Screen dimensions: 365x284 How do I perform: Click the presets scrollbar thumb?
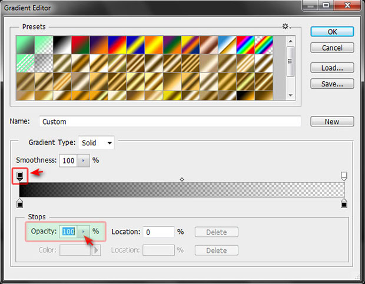click(x=290, y=61)
